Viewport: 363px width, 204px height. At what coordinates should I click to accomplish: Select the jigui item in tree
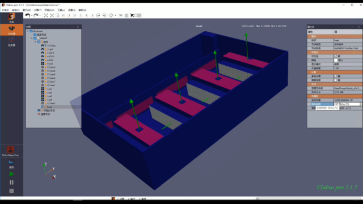pos(50,49)
